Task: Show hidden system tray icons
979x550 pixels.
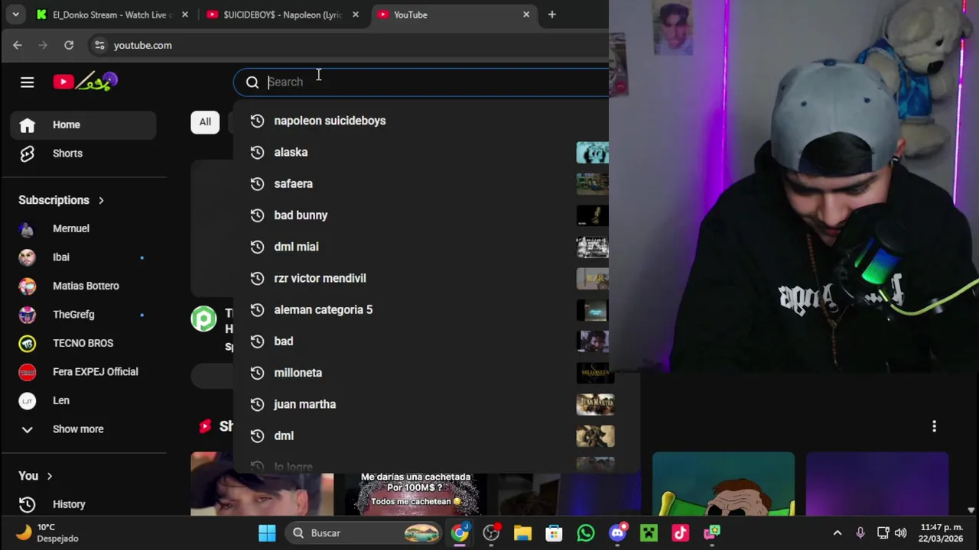Action: (x=838, y=532)
